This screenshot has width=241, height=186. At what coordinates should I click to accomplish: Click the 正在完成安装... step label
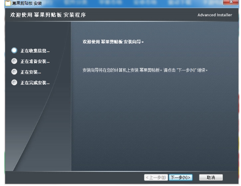(x=35, y=83)
